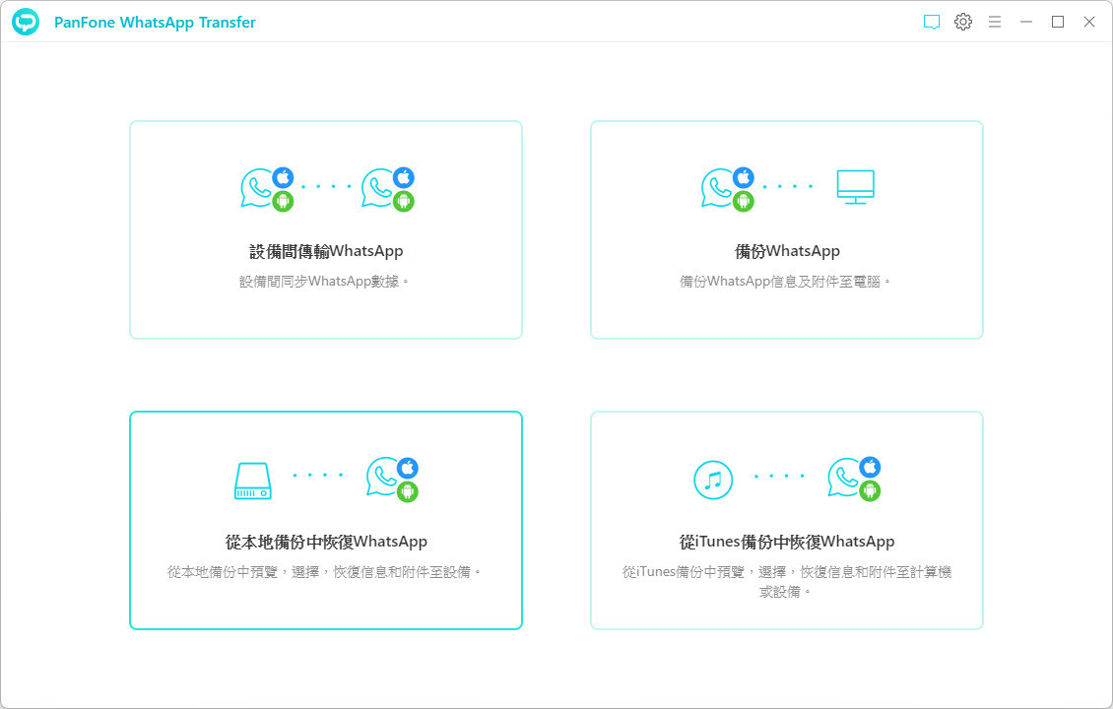Open the feedback message bubble icon

[x=931, y=21]
